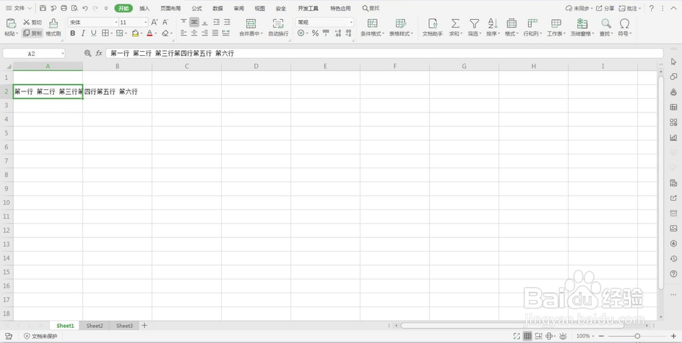Screen dimensions: 682x343
Task: Click the Cut (剪切) button
Action: coord(33,23)
